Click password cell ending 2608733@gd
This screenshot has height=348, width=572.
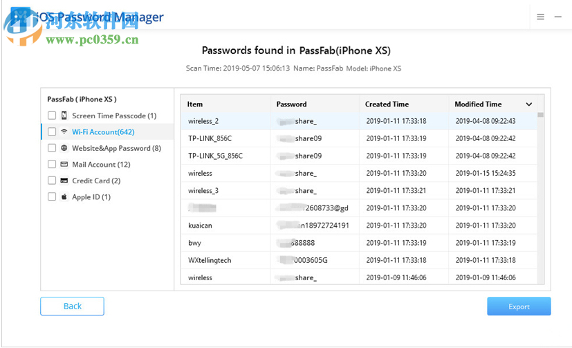(313, 208)
